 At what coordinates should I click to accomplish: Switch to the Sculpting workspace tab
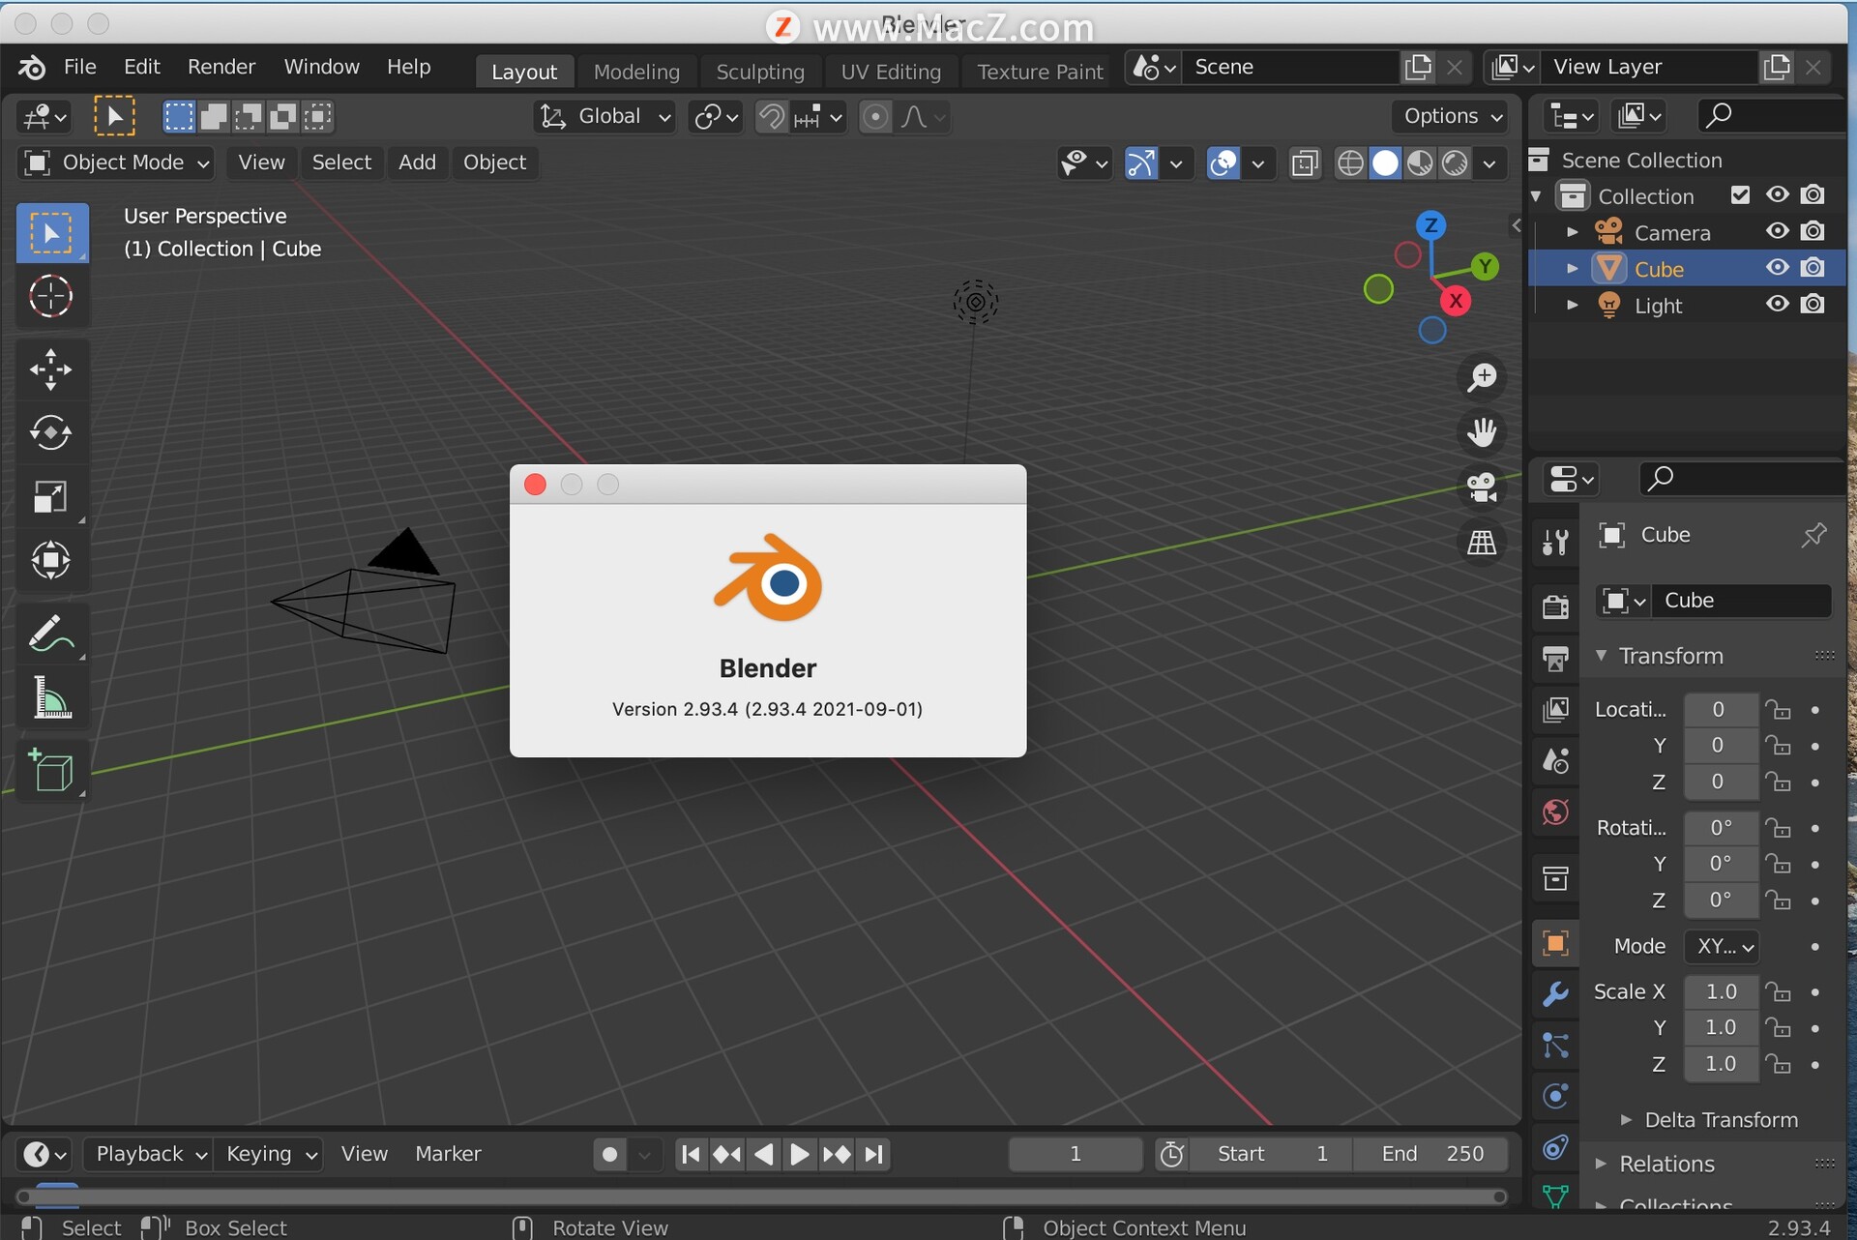click(760, 72)
